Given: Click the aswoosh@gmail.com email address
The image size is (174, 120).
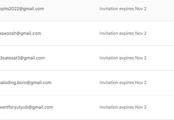Looking at the screenshot, I should click(x=21, y=33).
